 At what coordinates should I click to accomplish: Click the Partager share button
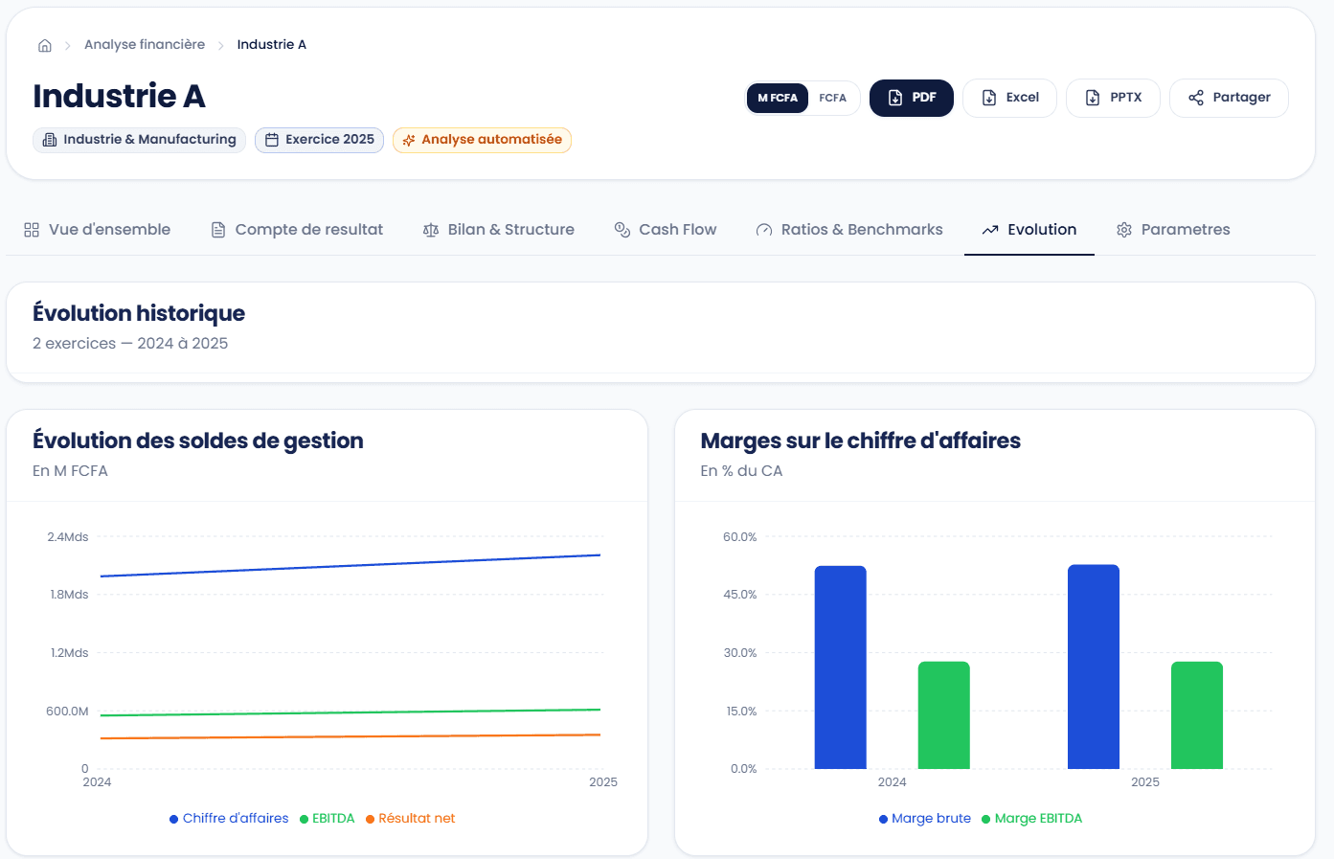coord(1229,98)
